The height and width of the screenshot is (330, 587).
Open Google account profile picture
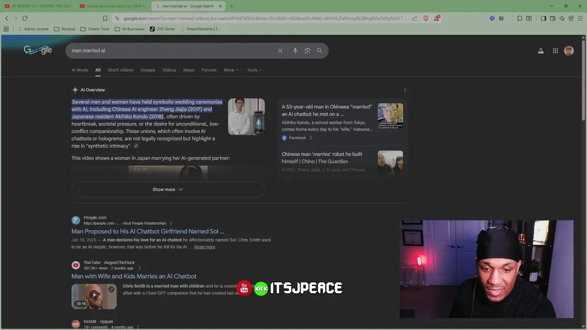click(x=569, y=51)
